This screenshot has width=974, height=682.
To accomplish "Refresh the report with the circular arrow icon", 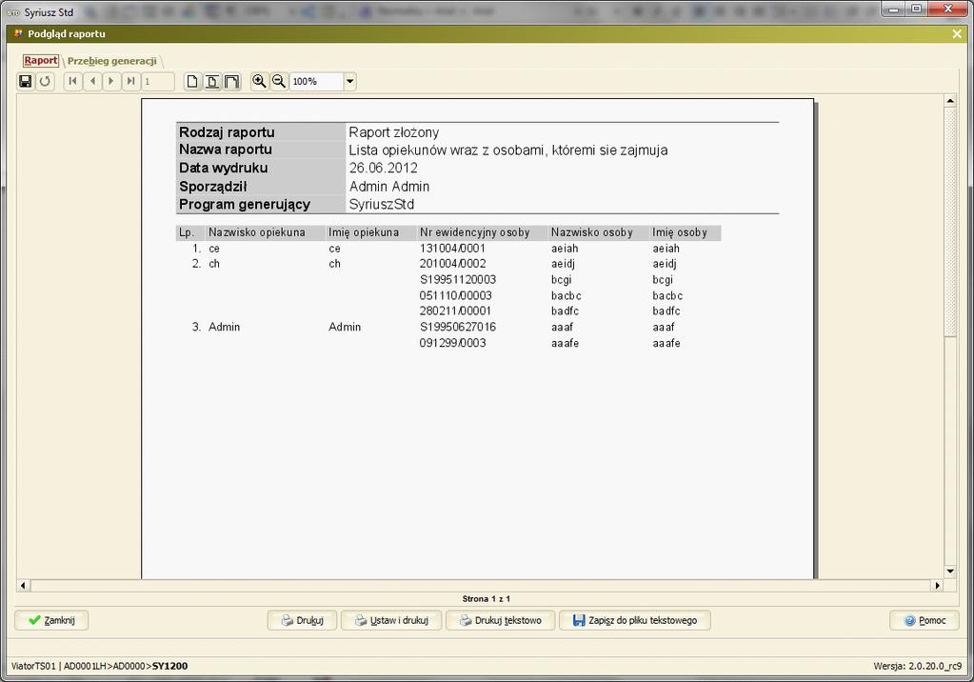I will coord(45,82).
